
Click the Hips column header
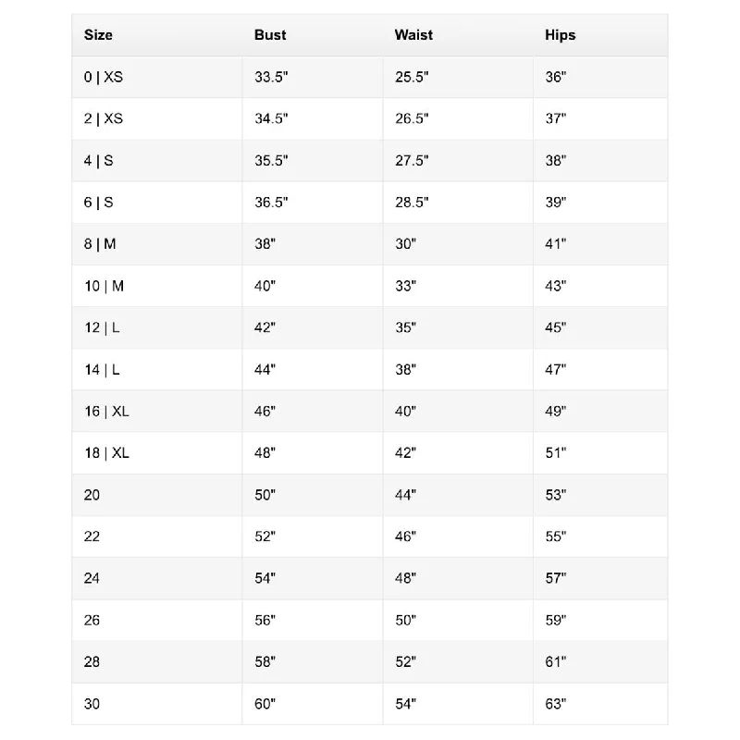click(561, 35)
